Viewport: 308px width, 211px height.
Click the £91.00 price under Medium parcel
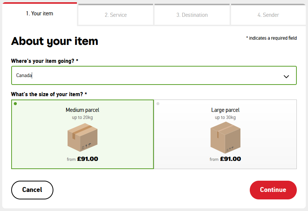87,159
